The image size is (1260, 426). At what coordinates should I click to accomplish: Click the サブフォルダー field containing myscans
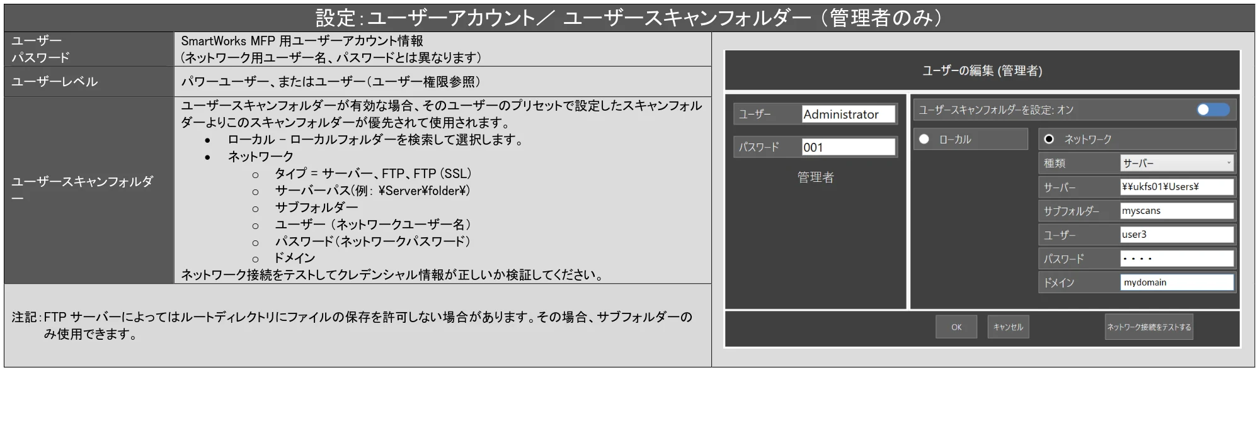tap(1176, 211)
